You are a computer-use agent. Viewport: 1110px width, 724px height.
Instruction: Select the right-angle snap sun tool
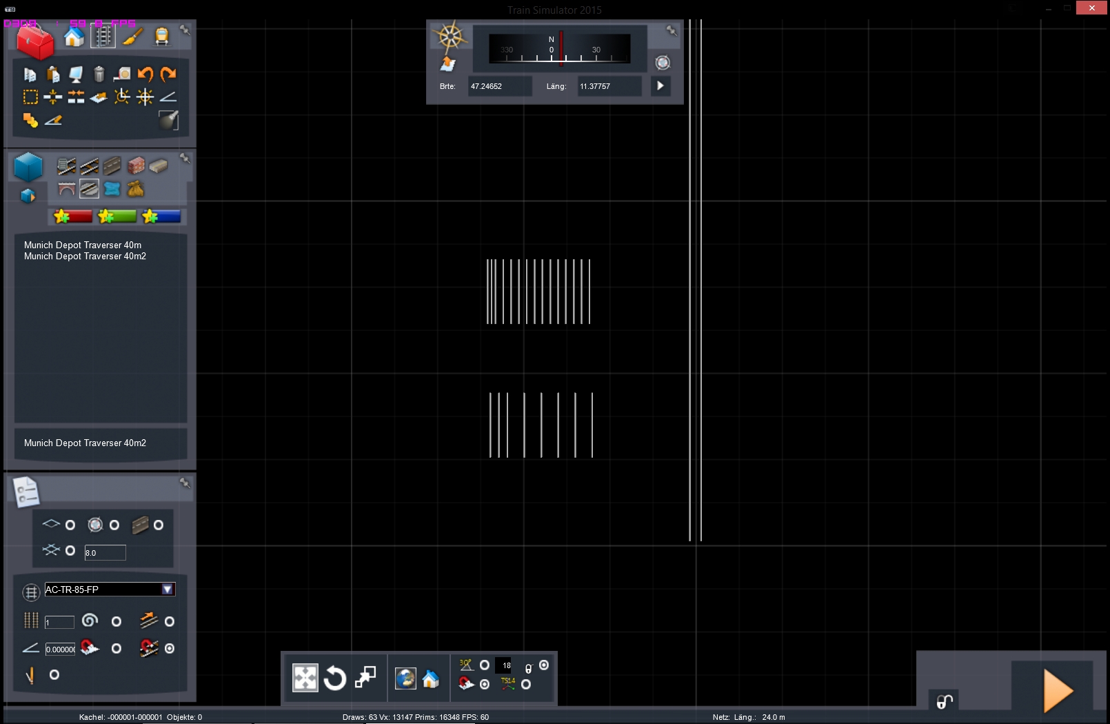pyautogui.click(x=122, y=97)
